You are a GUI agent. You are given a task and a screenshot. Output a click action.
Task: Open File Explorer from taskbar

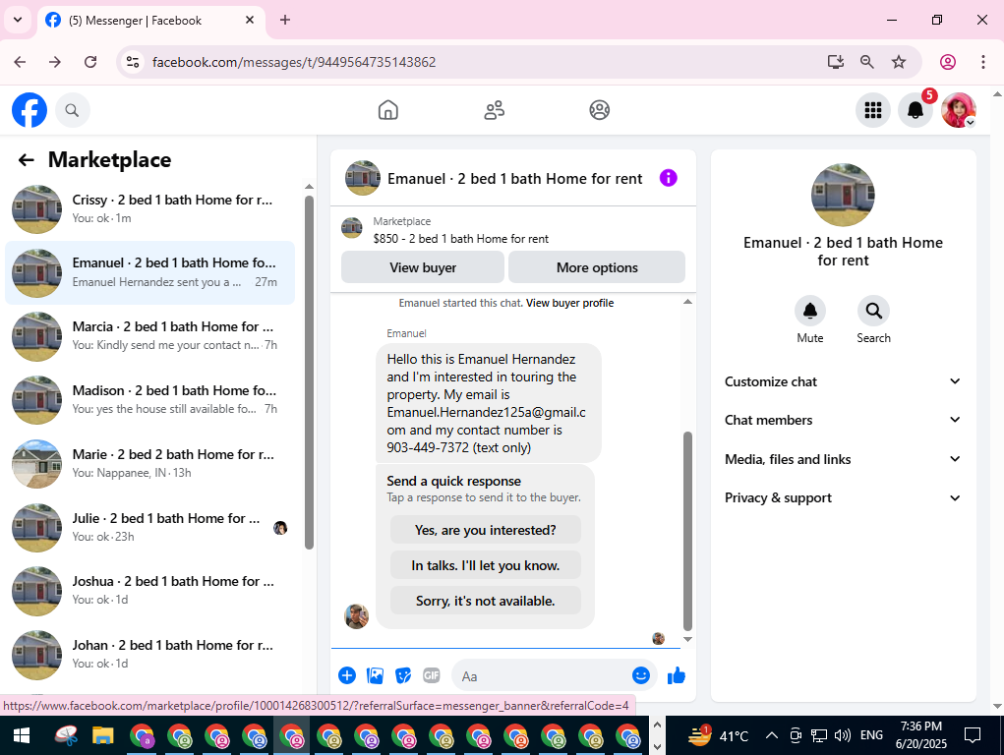tap(102, 735)
